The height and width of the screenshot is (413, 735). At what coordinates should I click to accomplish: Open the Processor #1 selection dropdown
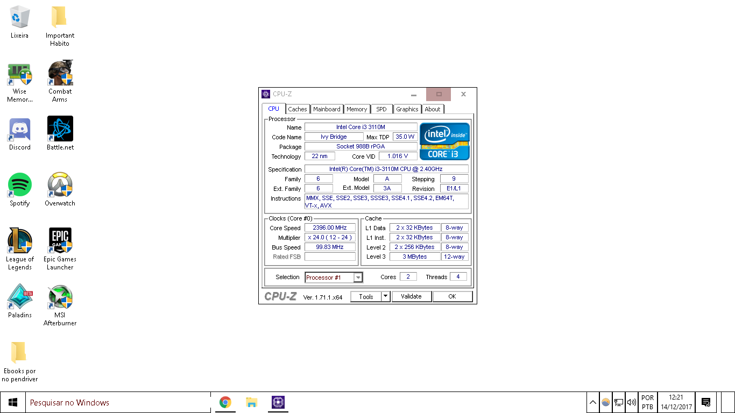coord(334,277)
